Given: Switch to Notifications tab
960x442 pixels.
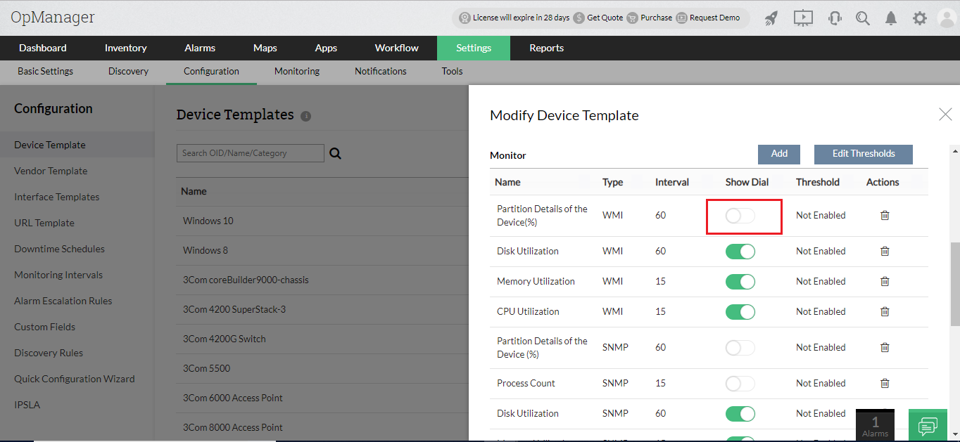Looking at the screenshot, I should point(381,72).
